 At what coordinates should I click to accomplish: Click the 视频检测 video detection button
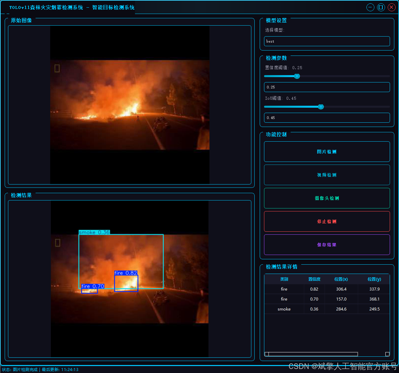pos(327,175)
